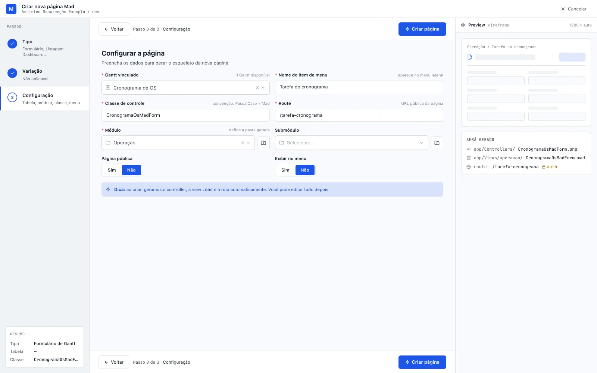Viewport: 597px width, 373px height.
Task: Click the bottom Voltar button
Action: click(x=114, y=362)
